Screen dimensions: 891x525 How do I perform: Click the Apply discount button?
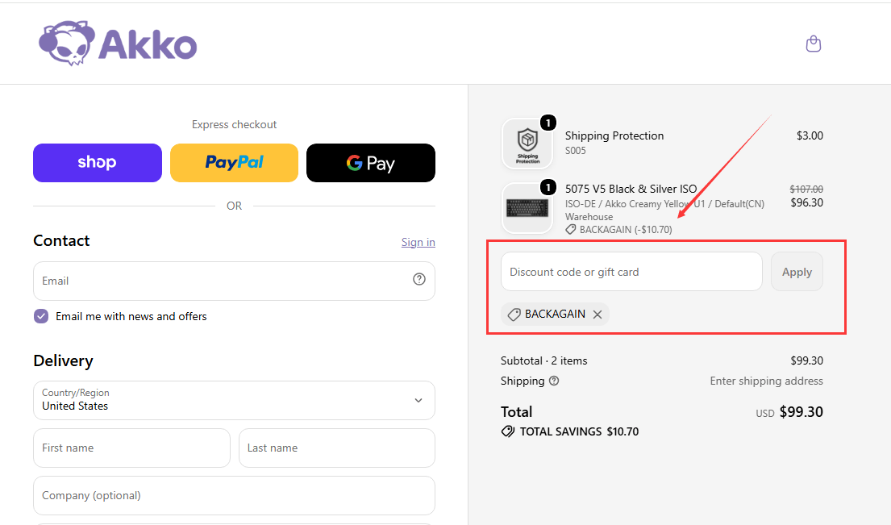pyautogui.click(x=797, y=272)
